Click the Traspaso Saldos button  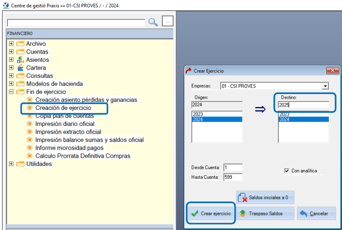tap(265, 213)
